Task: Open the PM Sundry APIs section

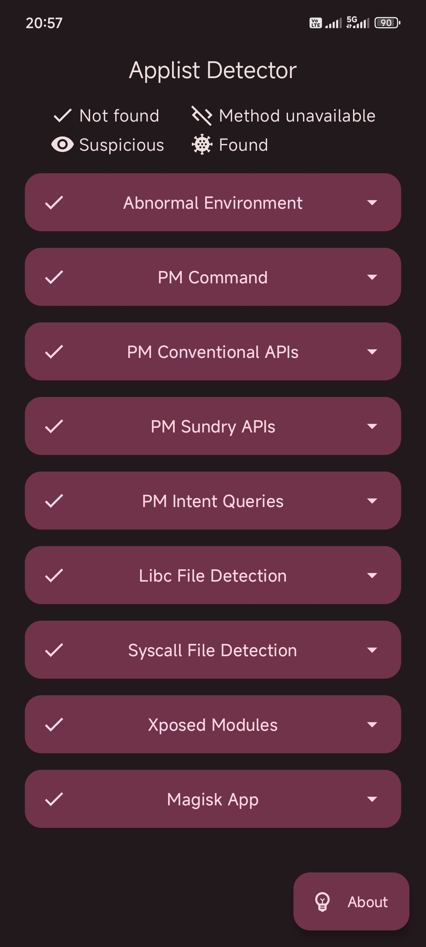Action: pos(213,426)
